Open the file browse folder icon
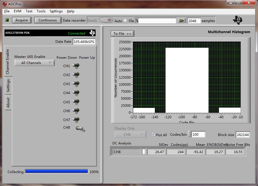This screenshot has width=258, height=186. [182, 21]
